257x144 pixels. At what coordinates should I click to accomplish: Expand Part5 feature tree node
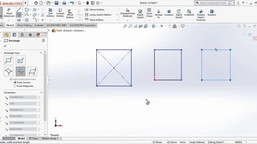pos(49,30)
